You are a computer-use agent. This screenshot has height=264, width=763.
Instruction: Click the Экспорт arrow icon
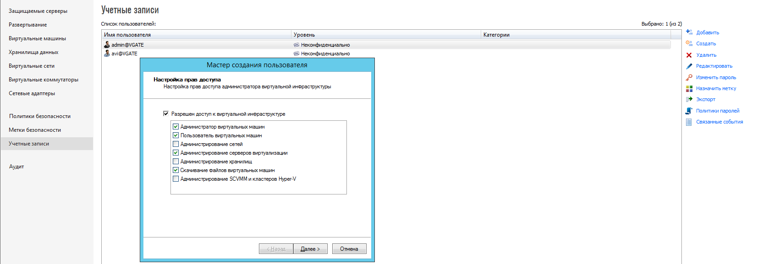[x=689, y=99]
